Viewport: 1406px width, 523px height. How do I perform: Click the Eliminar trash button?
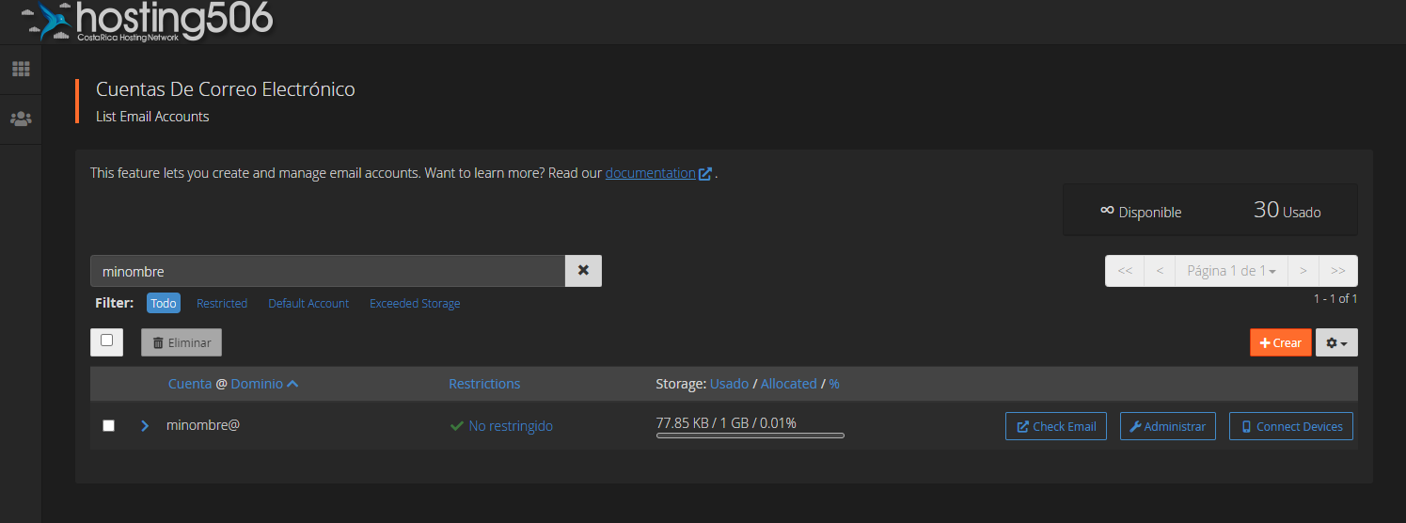point(182,343)
